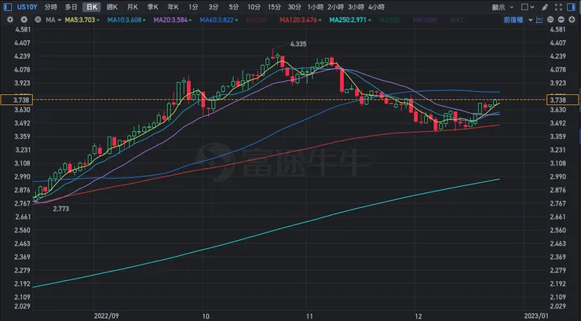Viewport: 581px width, 321px height.
Task: Zoom in the chart with plus icon
Action: tap(572, 20)
